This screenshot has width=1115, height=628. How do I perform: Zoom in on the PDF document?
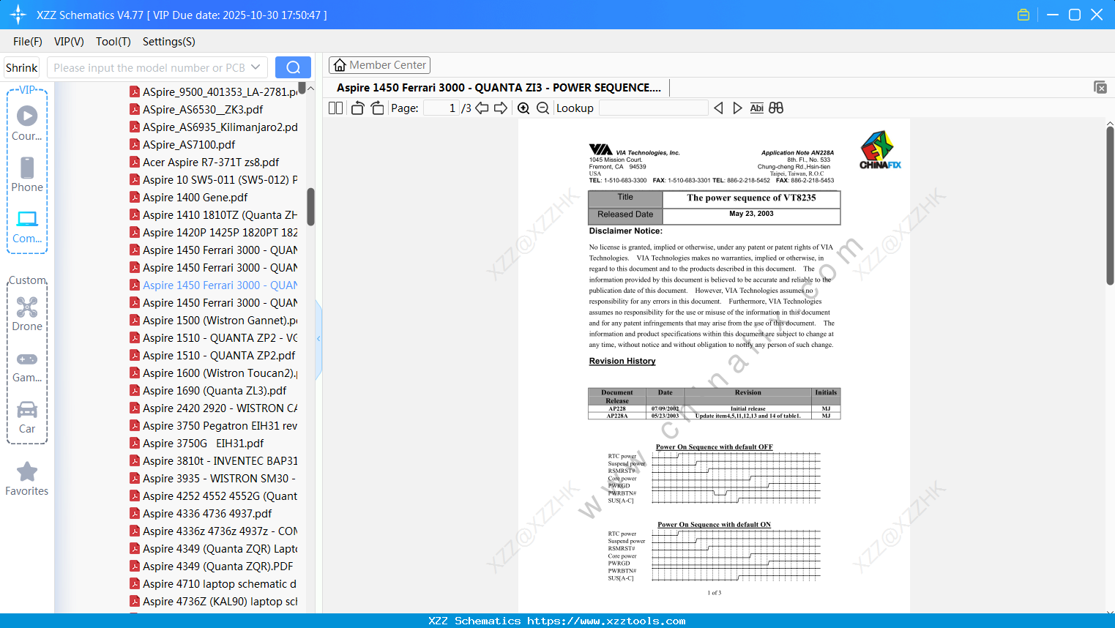[x=523, y=108]
